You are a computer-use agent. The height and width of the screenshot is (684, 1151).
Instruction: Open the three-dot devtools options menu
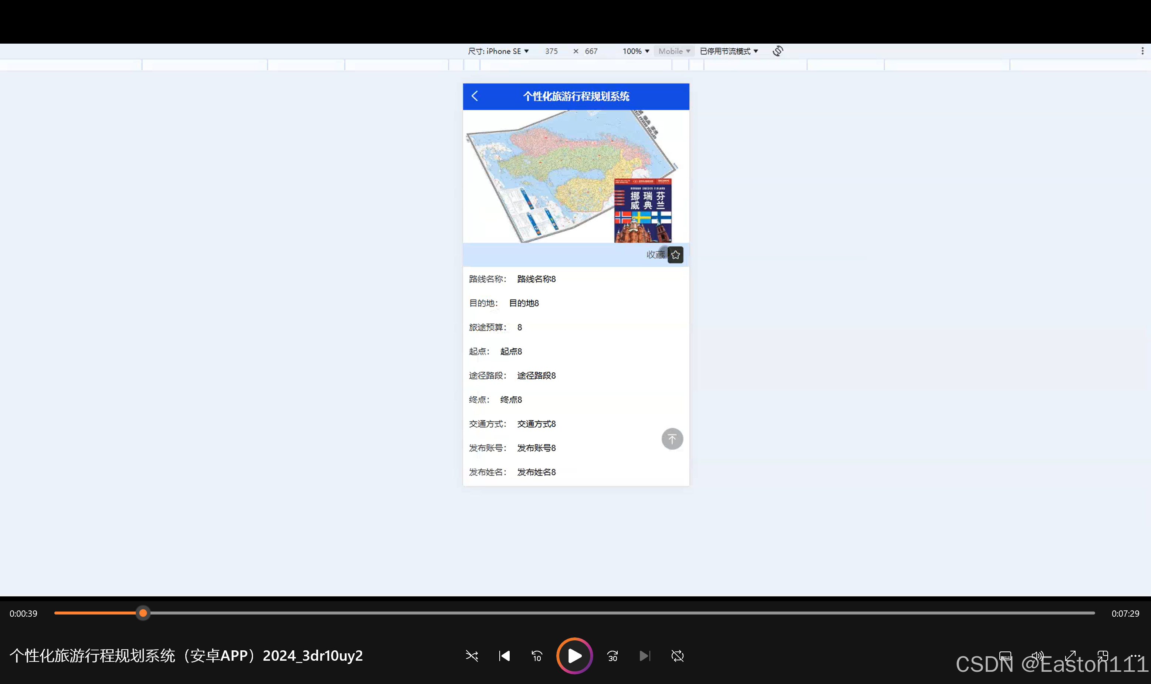1142,51
